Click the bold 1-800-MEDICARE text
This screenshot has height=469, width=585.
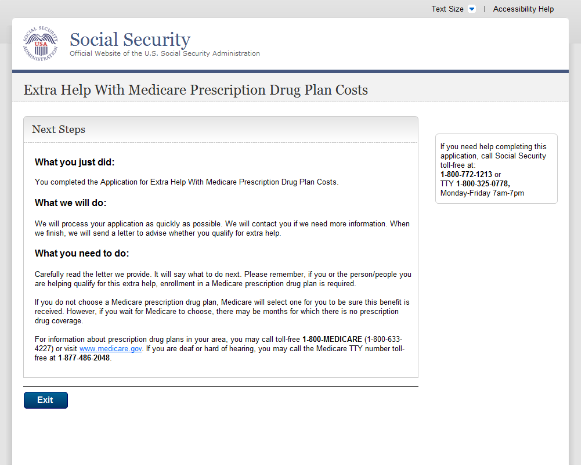point(332,339)
